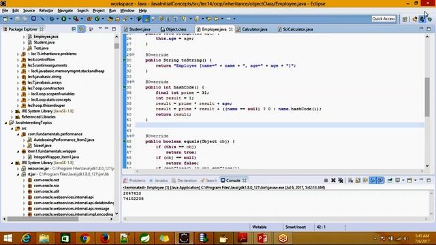
Task: Close the Employee.java editor tab
Action: tap(230, 29)
